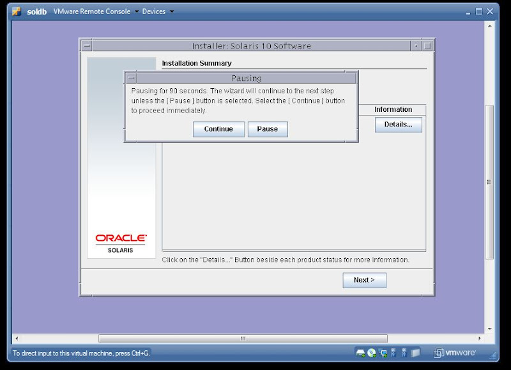Click the network adapter status icon
Screen dimensions: 511x370
pos(383,351)
